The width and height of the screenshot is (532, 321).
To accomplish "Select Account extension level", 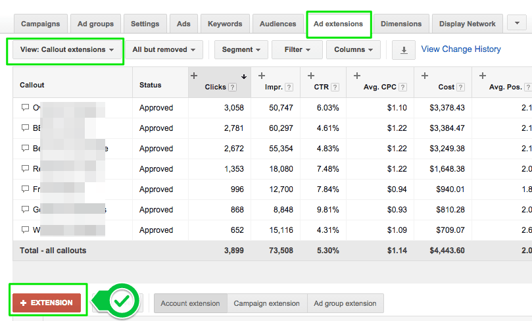I will pos(190,303).
